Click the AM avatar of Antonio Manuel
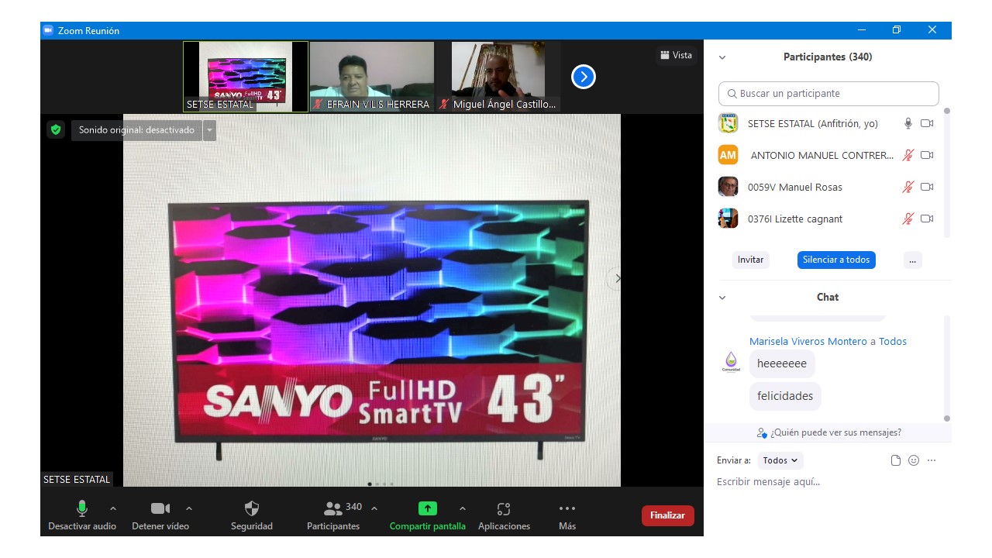Image resolution: width=992 pixels, height=558 pixels. tap(728, 155)
